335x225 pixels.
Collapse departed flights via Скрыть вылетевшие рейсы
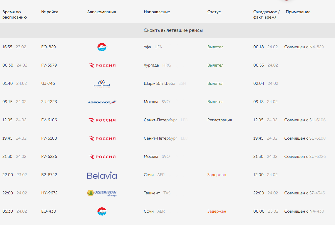173,30
